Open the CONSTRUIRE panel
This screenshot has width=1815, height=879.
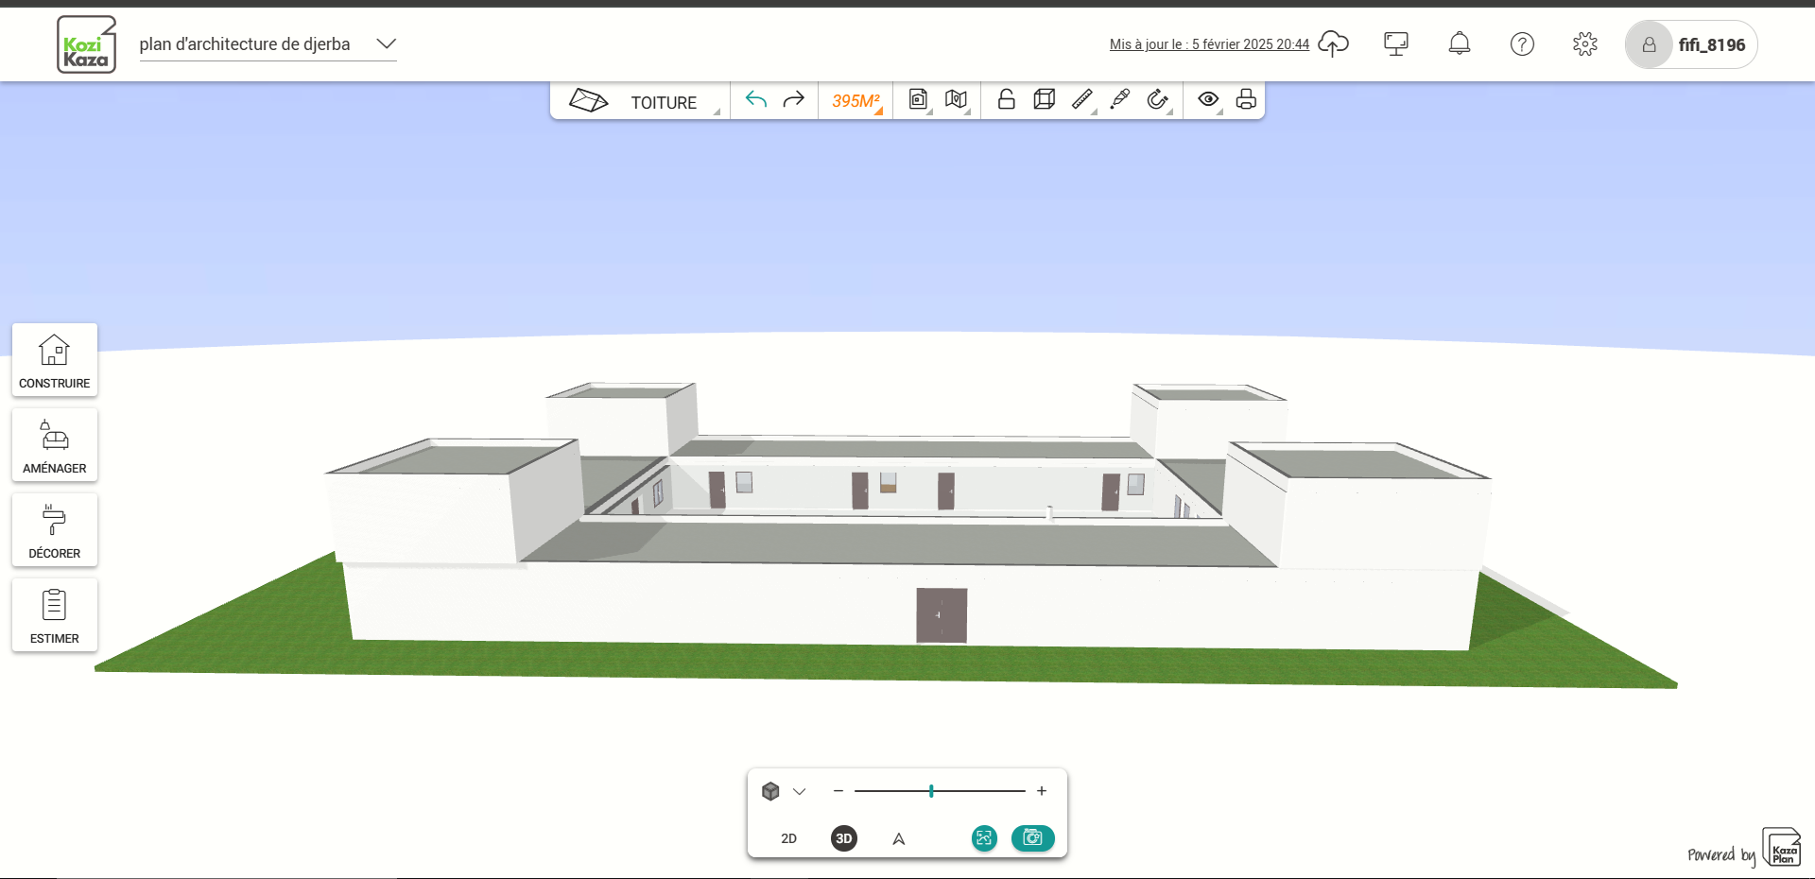[55, 360]
